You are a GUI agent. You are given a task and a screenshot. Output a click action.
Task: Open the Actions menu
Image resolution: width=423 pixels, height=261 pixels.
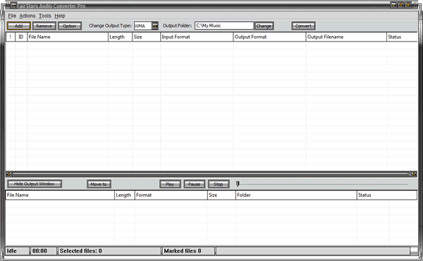pyautogui.click(x=27, y=16)
